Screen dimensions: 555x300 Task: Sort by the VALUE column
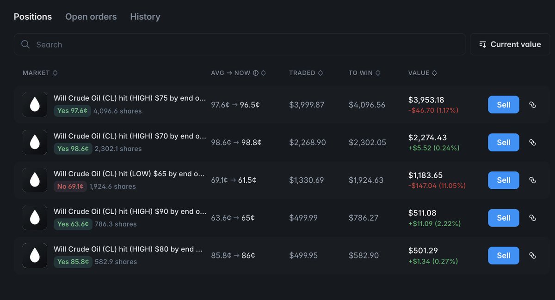423,73
